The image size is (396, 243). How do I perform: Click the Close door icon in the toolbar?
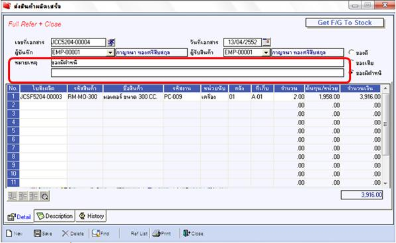tap(186, 233)
